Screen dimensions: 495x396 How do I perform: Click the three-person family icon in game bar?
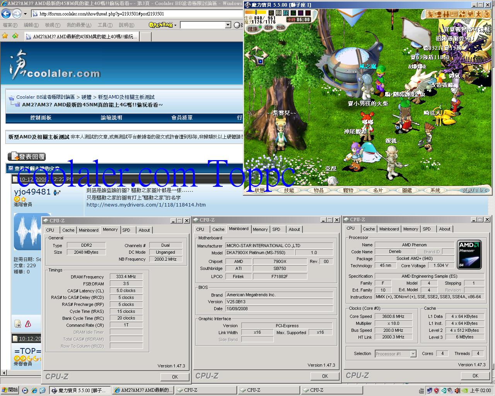click(x=471, y=14)
